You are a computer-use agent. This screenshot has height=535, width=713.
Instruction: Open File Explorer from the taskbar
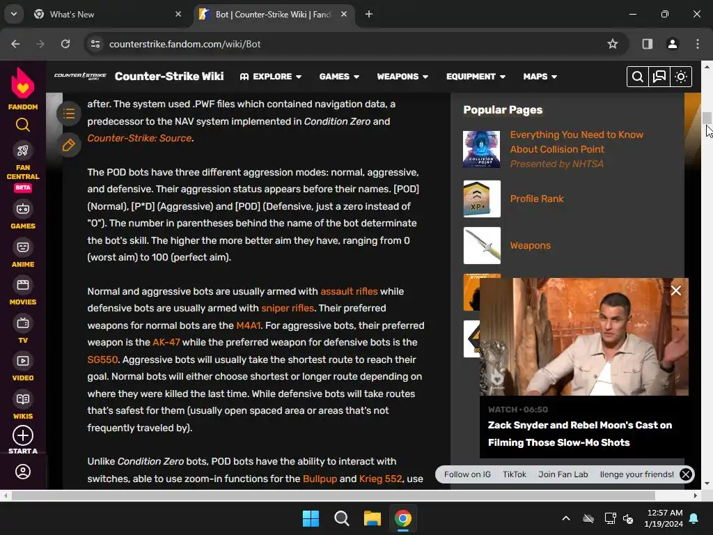pyautogui.click(x=372, y=518)
